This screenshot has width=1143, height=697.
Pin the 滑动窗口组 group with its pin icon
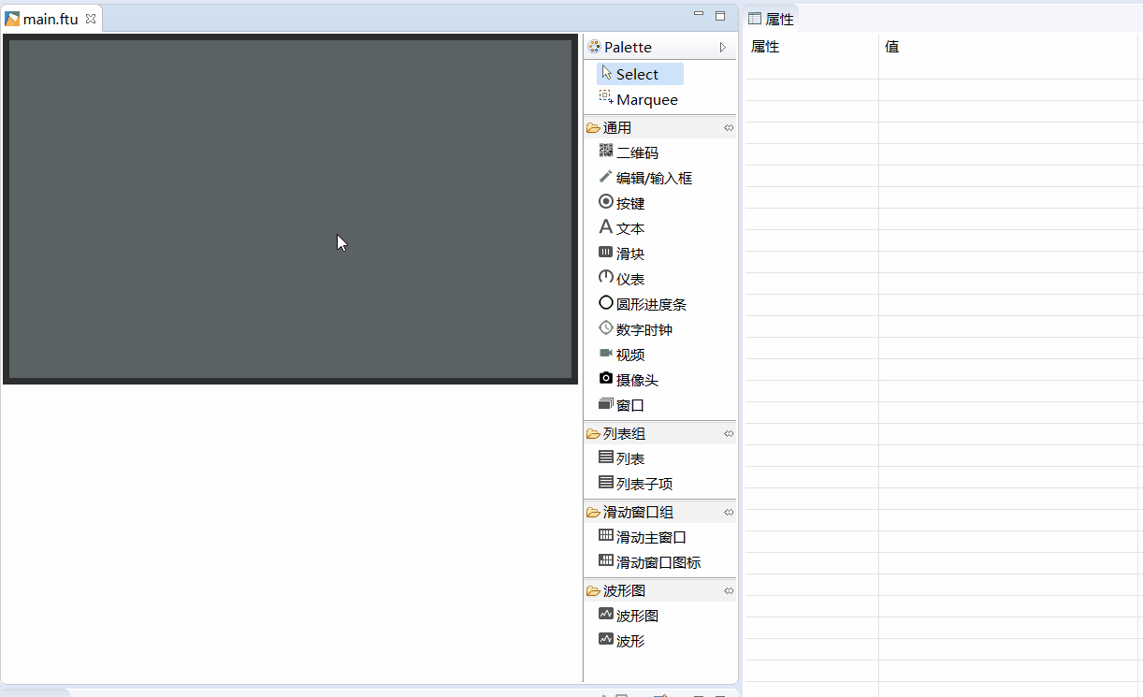[x=729, y=512]
